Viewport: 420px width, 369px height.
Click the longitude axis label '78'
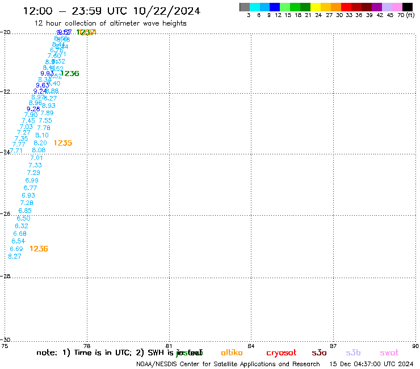(87, 346)
